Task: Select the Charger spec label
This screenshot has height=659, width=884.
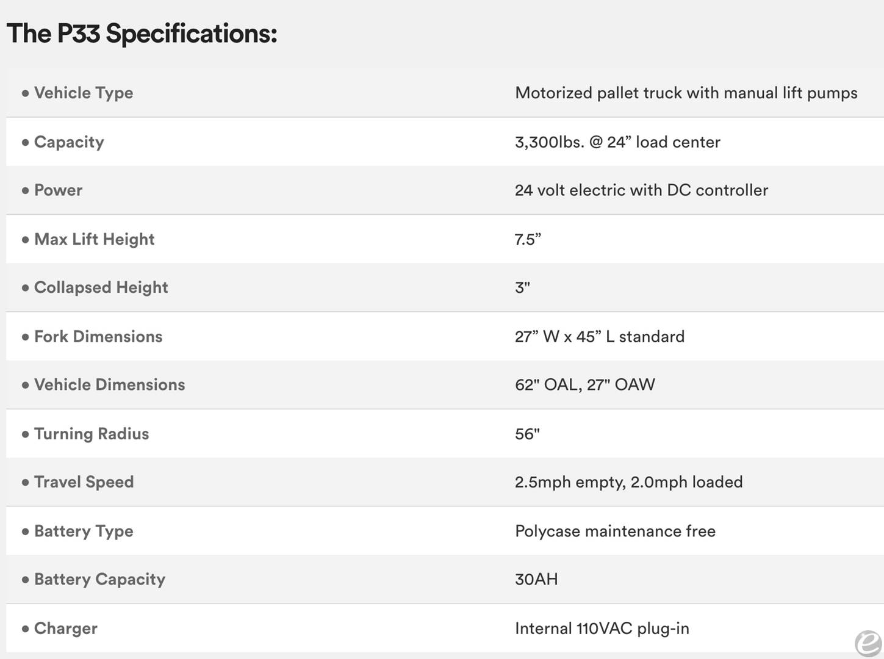Action: (65, 628)
